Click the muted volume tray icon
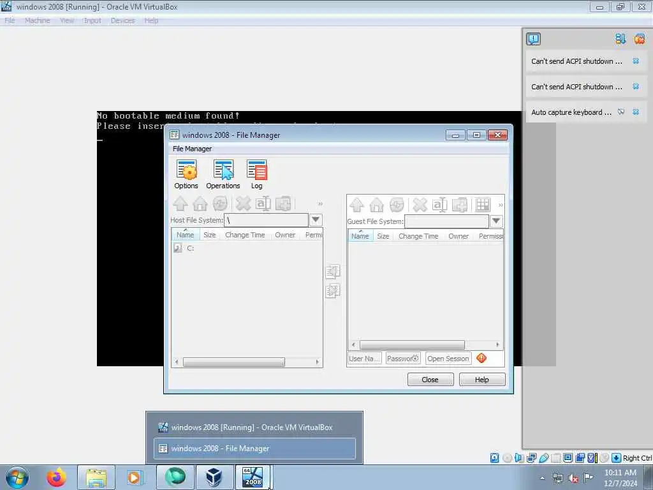 [x=573, y=479]
